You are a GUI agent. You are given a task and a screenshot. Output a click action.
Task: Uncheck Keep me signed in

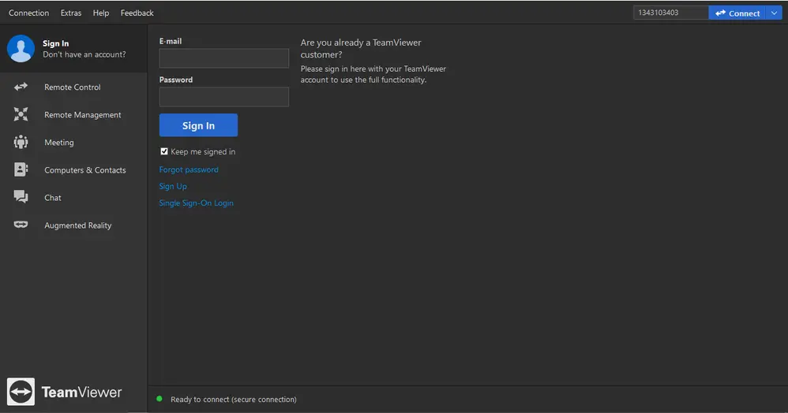tap(163, 151)
